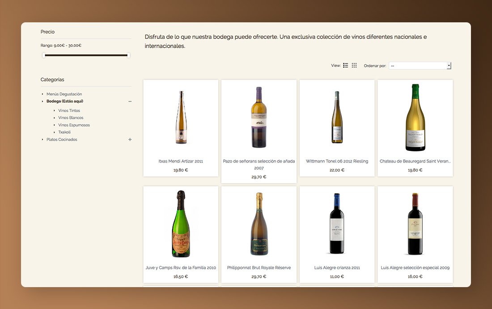Click the Itxas Mendi Artizar 2011 title
The image size is (492, 309).
(181, 161)
